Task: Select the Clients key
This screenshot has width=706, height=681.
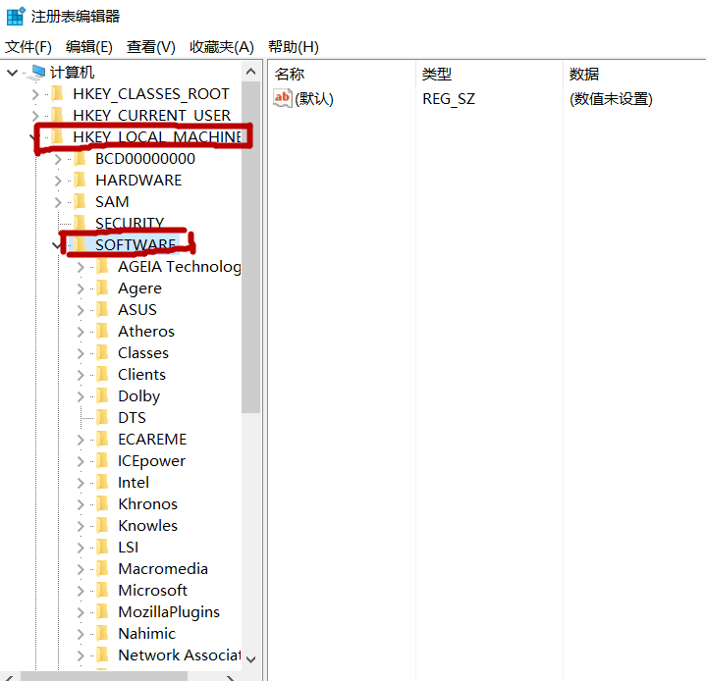Action: tap(141, 375)
